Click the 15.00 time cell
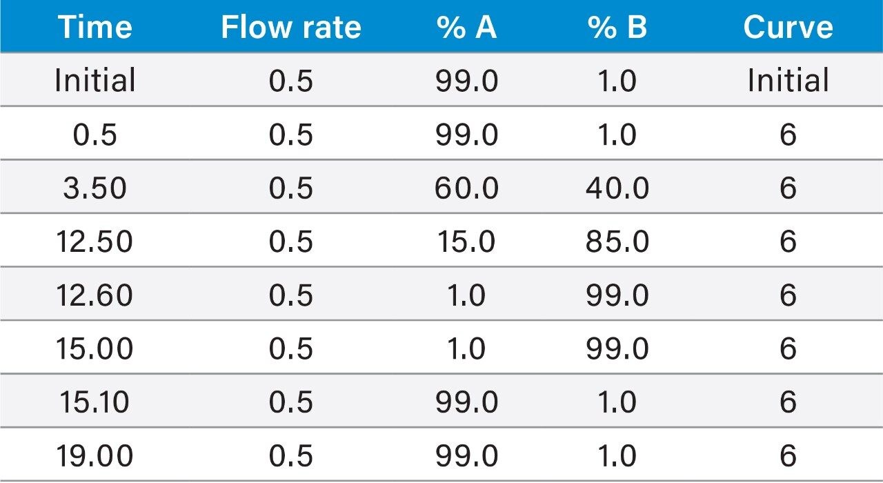 (95, 348)
